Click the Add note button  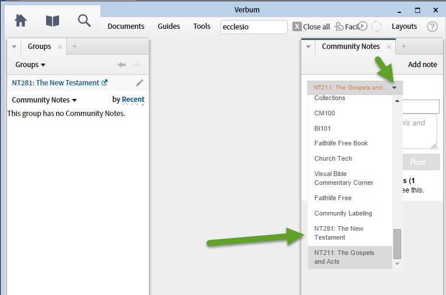point(422,65)
